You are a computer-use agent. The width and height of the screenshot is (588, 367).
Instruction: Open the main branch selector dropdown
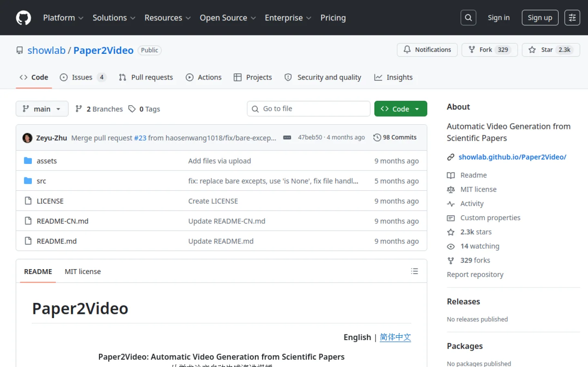(x=42, y=109)
